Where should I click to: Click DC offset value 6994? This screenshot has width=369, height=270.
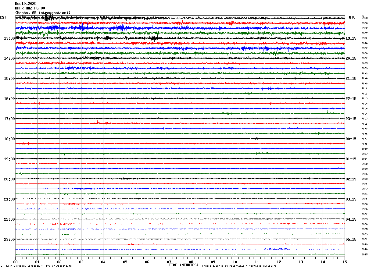[x=364, y=159]
